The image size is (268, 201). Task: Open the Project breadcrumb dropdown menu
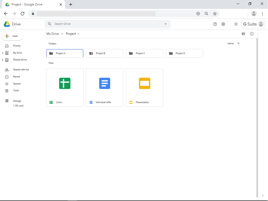[x=78, y=33]
